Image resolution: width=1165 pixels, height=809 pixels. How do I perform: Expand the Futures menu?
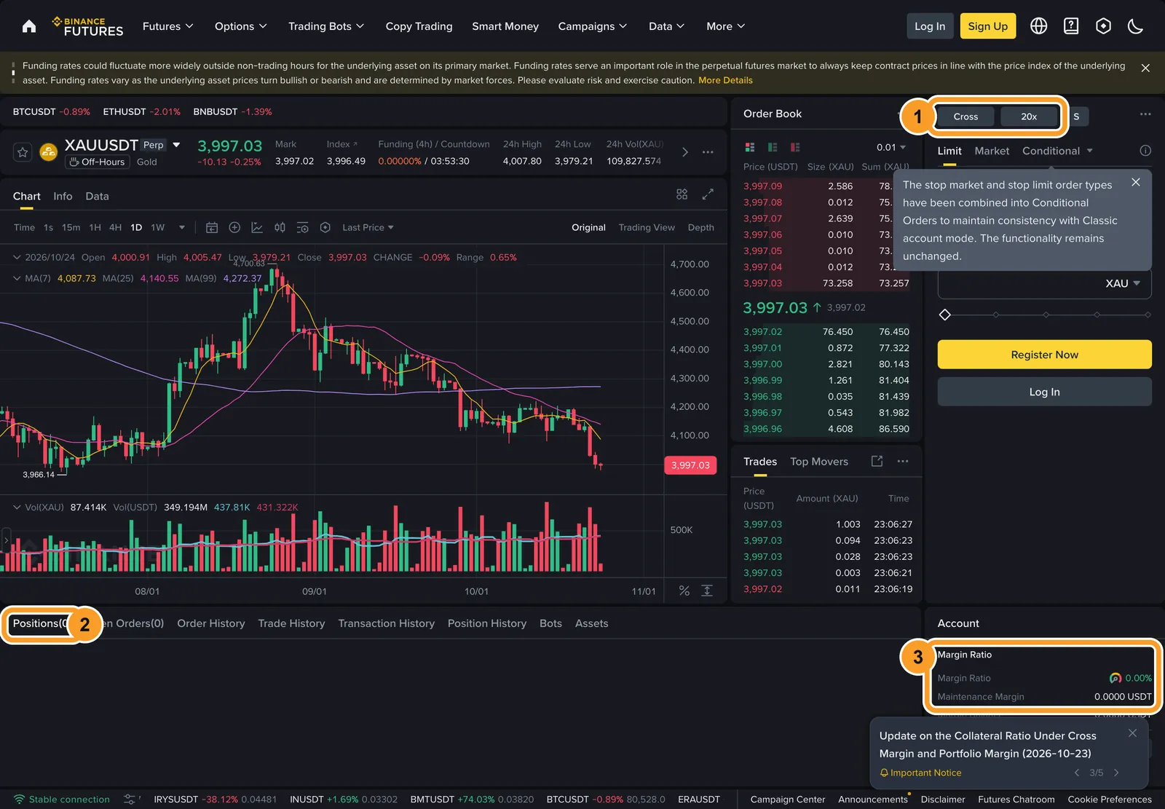pos(168,26)
